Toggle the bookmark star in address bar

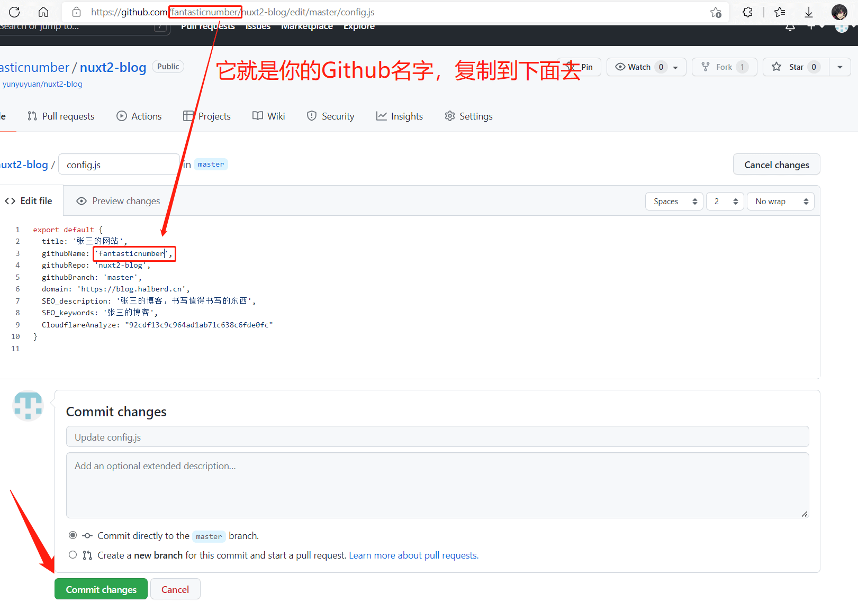point(716,12)
